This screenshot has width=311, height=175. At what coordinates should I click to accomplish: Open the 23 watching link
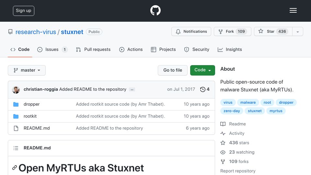tap(242, 152)
